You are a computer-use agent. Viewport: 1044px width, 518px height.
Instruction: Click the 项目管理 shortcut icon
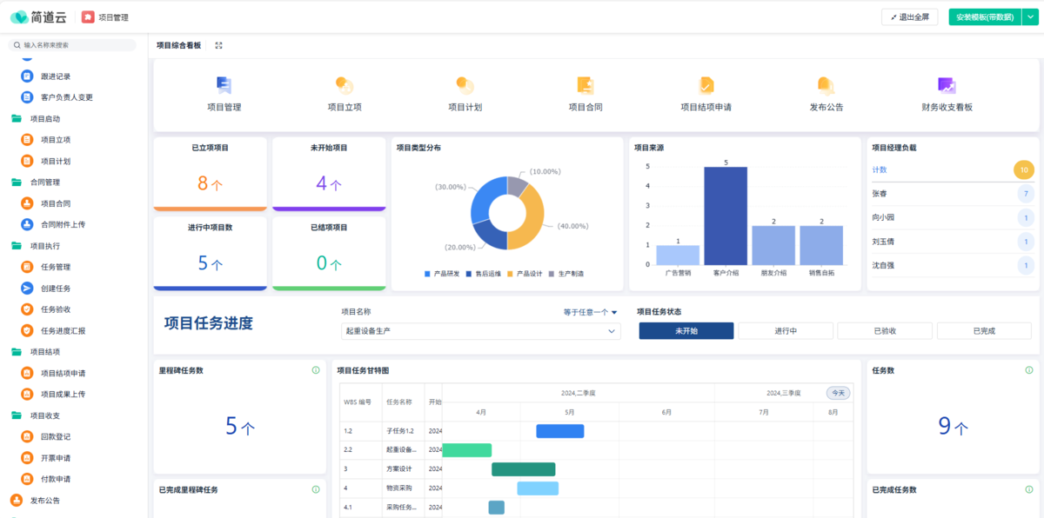(x=224, y=85)
